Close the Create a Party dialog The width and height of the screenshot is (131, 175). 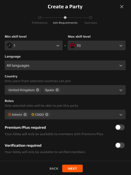click(122, 7)
